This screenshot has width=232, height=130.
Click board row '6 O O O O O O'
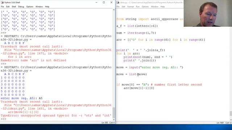[x=13, y=95]
